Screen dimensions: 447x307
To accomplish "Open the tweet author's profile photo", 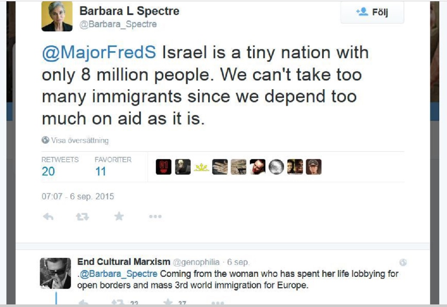I will point(57,16).
